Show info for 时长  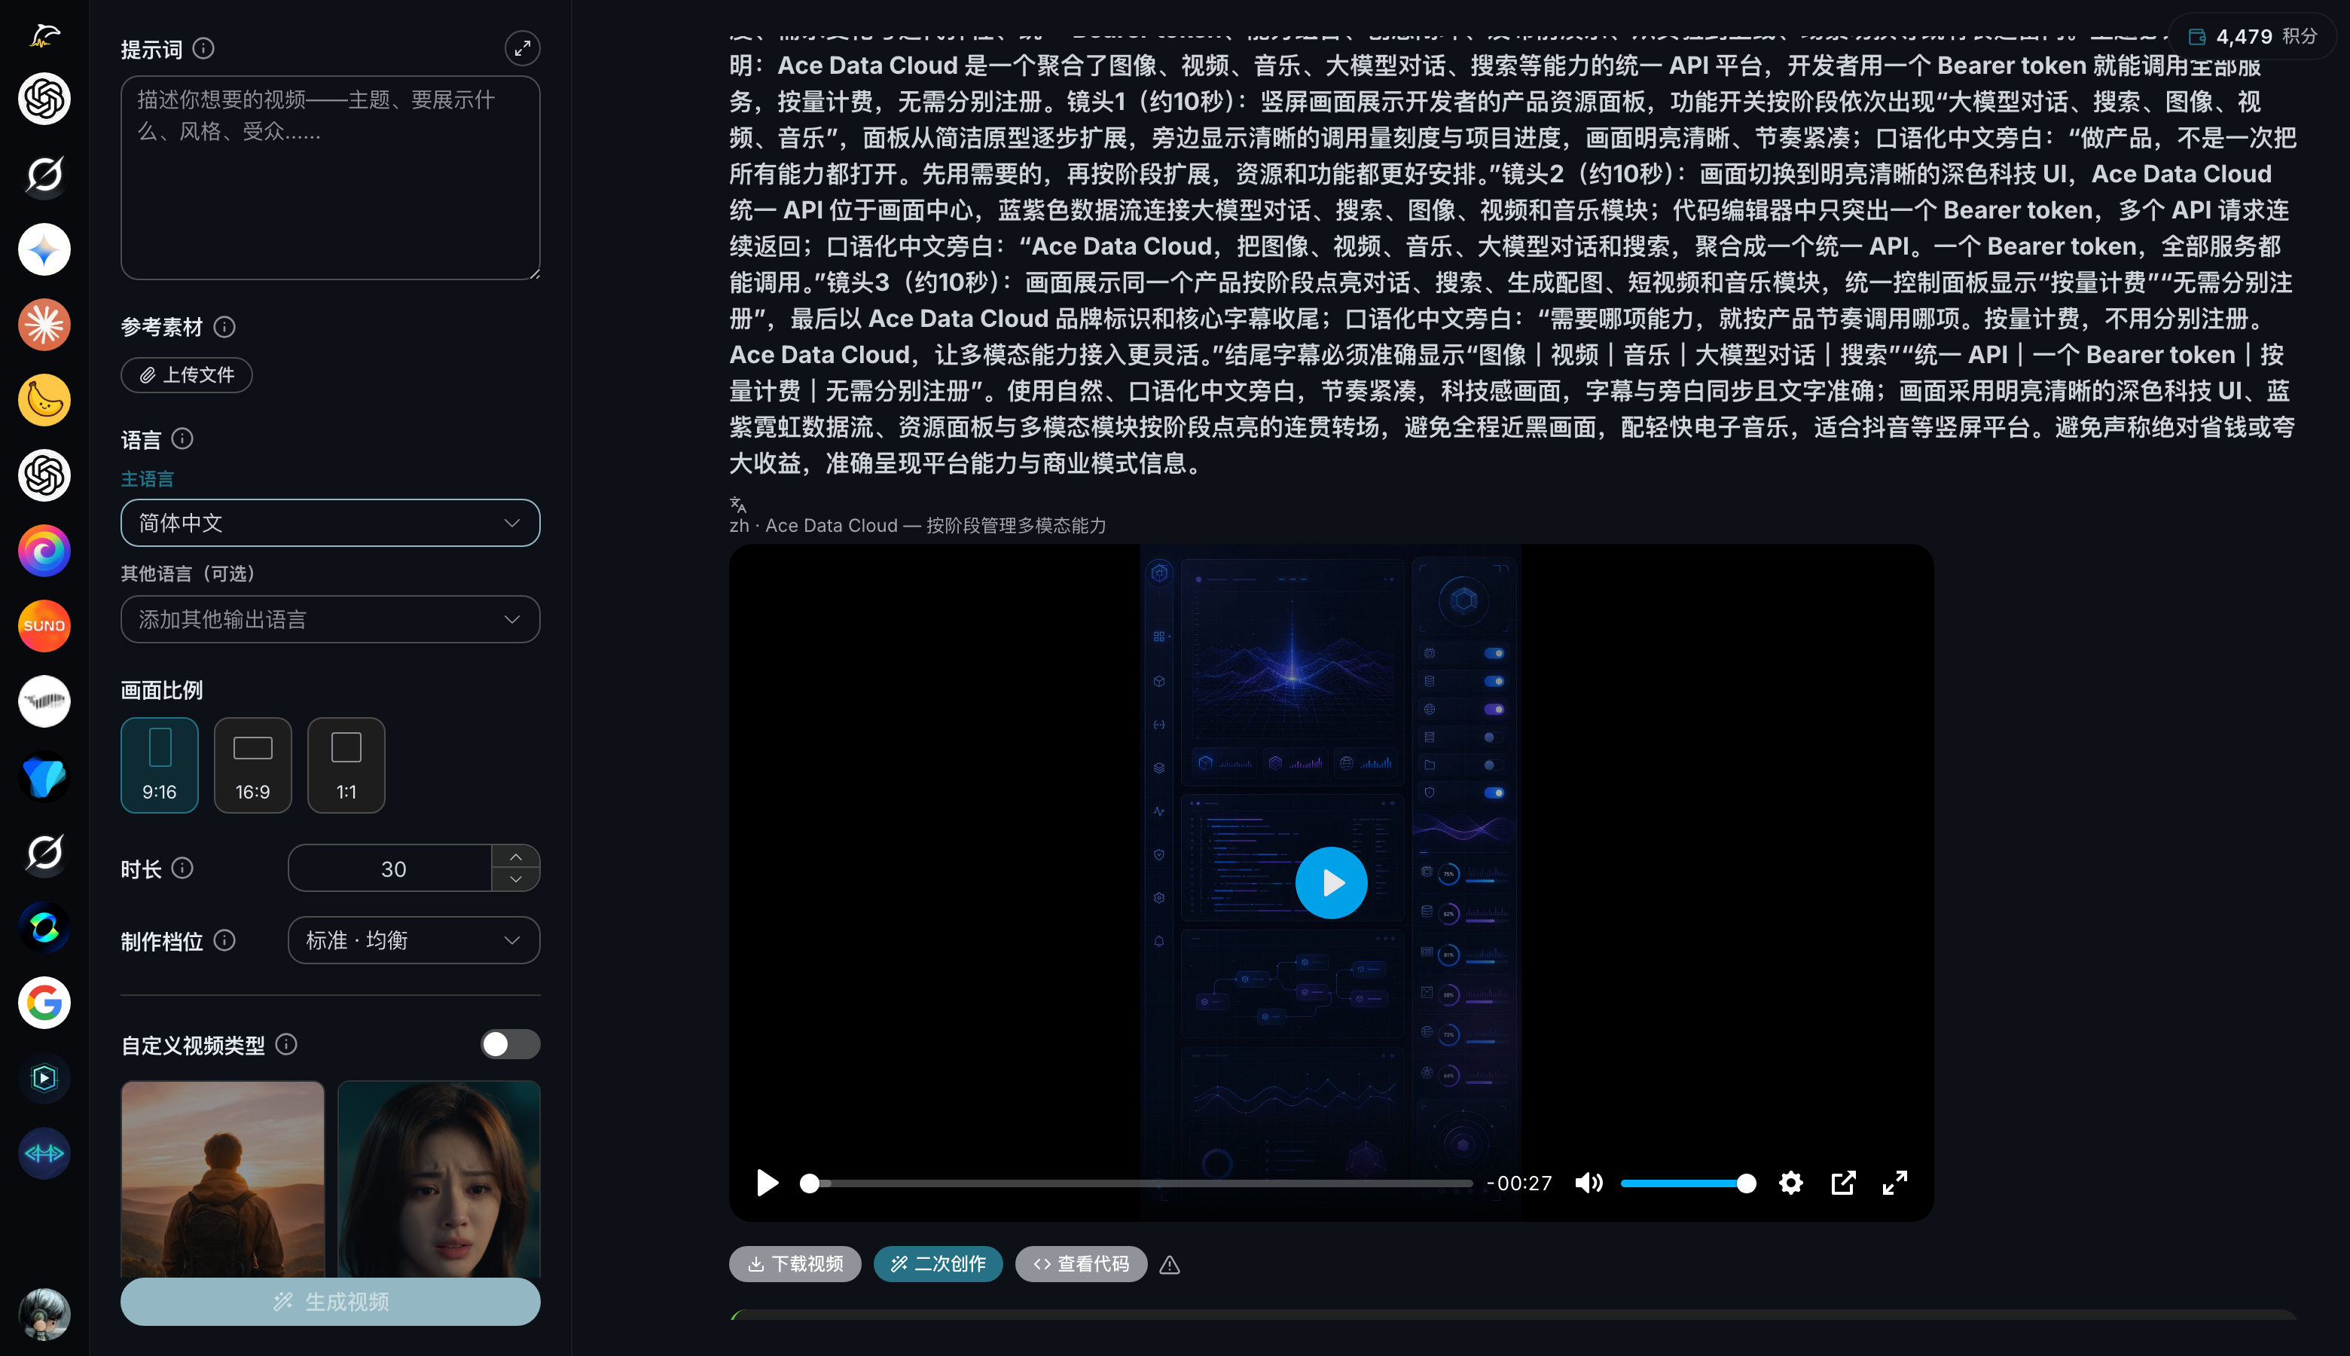click(x=182, y=868)
